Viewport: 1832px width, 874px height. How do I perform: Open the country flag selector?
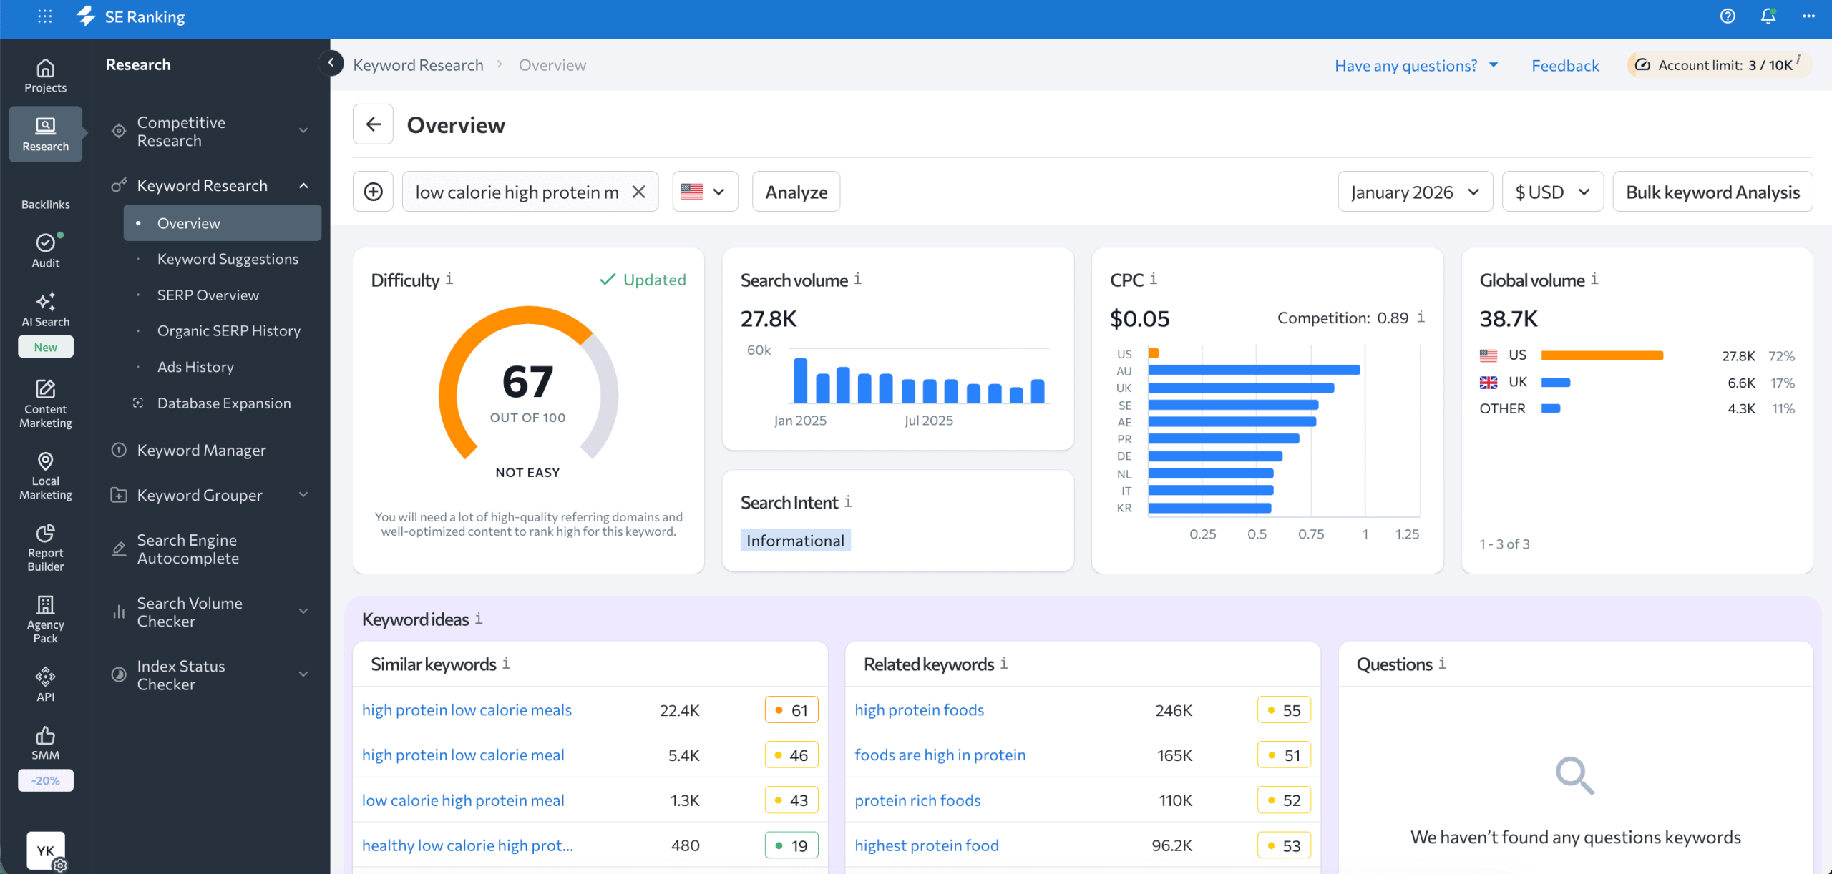click(x=704, y=191)
